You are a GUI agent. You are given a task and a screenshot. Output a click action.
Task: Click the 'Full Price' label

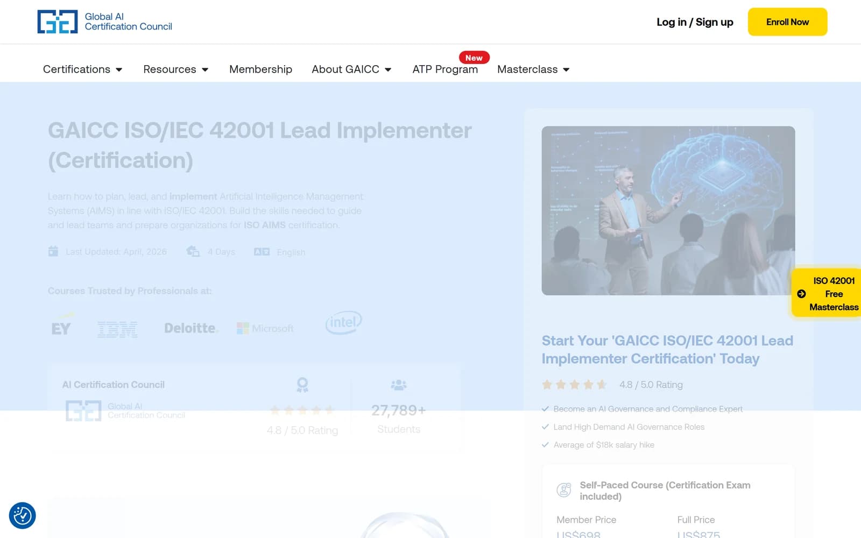click(x=696, y=520)
